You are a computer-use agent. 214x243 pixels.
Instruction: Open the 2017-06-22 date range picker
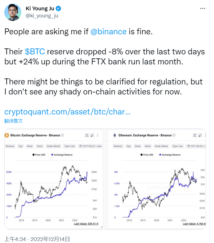tap(90, 146)
